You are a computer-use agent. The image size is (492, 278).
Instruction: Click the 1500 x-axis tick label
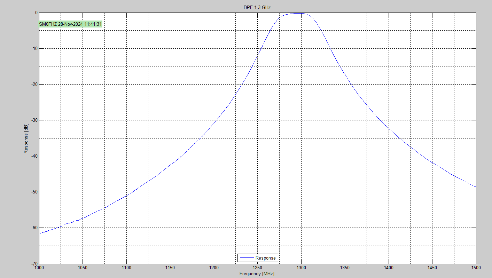[476, 268]
